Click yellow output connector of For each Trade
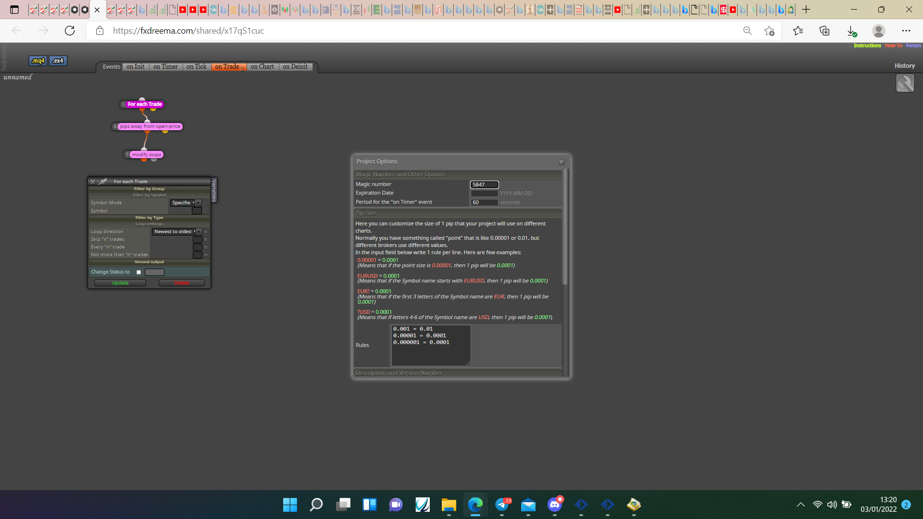 coord(153,109)
